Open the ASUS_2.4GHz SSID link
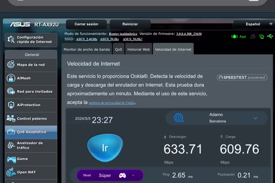Image resolution: width=275 pixels, height=183 pixels. tap(87, 39)
